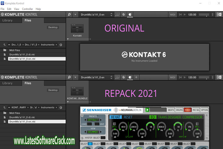Click the Dru..1_0 breadcrumb segment

pos(16,45)
